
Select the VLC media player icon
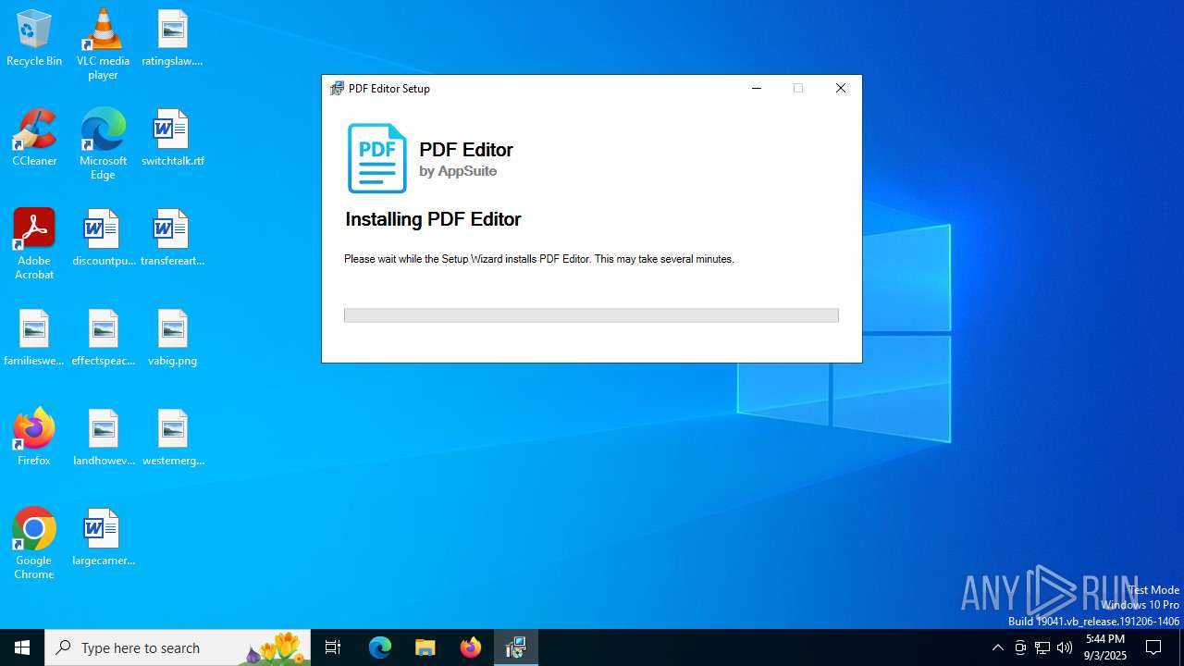103,44
